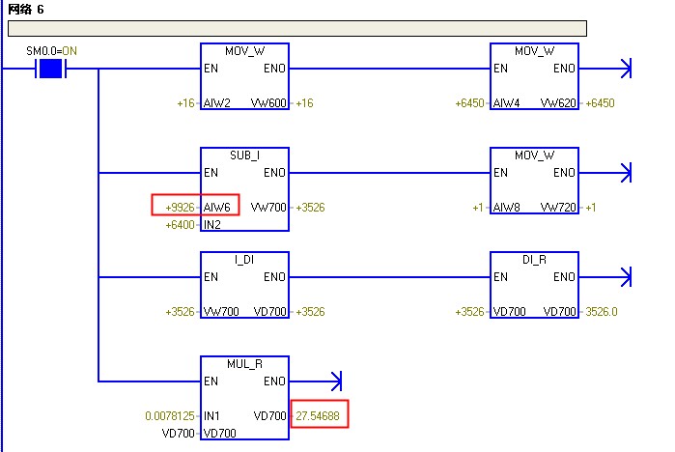Screen dimensions: 675x452
Task: Select the MUL_R multiply block
Action: tap(244, 398)
